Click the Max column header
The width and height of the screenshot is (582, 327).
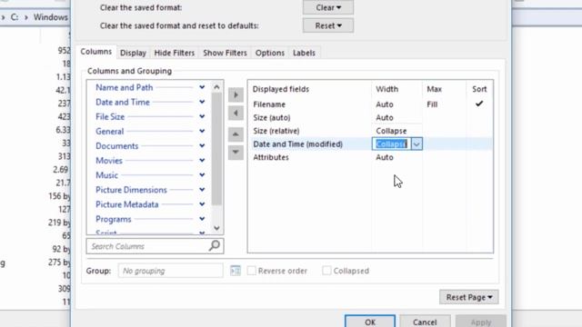pyautogui.click(x=435, y=89)
